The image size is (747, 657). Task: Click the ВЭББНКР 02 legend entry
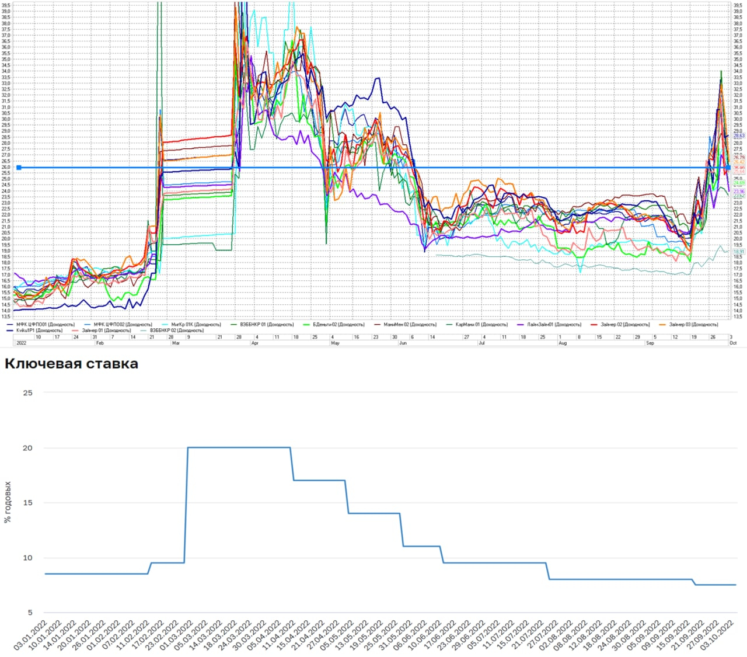[172, 331]
